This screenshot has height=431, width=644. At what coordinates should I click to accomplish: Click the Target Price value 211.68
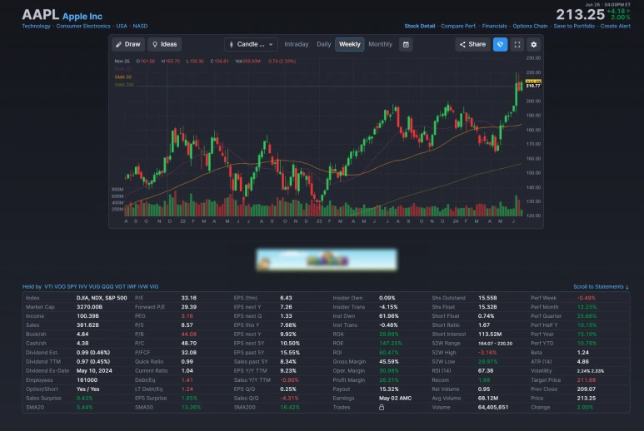pyautogui.click(x=586, y=380)
